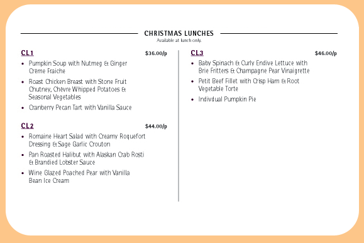Select the Pan Roasted Halibut item
The height and width of the screenshot is (243, 364).
[x=86, y=158]
